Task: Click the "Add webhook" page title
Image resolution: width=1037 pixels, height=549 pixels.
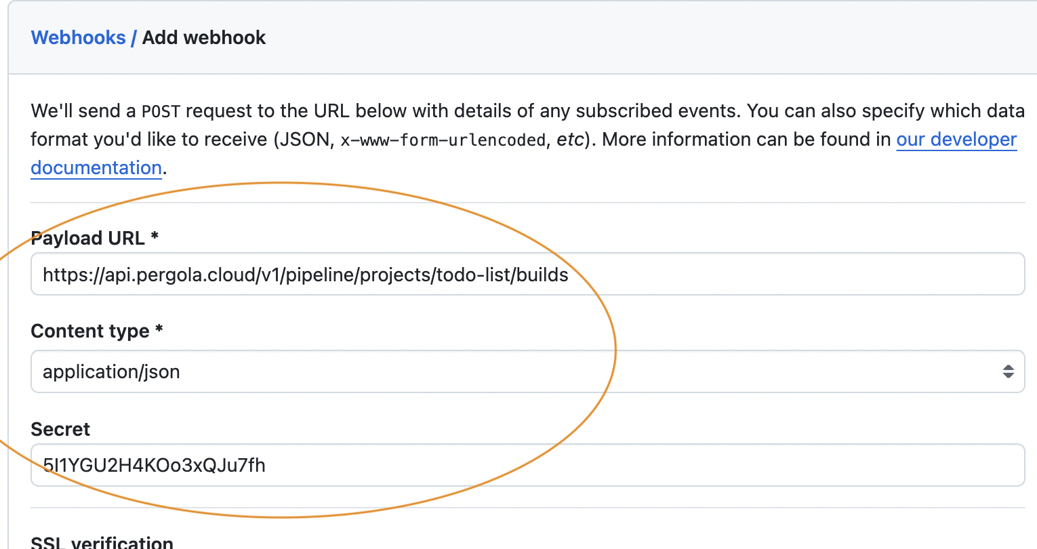Action: [x=204, y=37]
